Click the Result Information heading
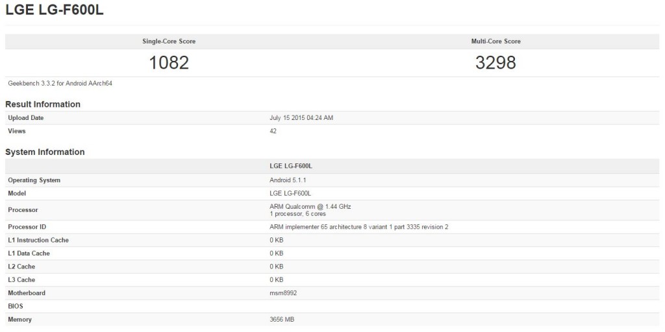The height and width of the screenshot is (332, 665). coord(43,104)
